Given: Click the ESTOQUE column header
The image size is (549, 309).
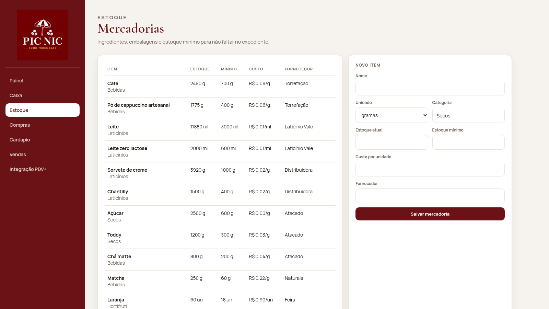Looking at the screenshot, I should [200, 69].
